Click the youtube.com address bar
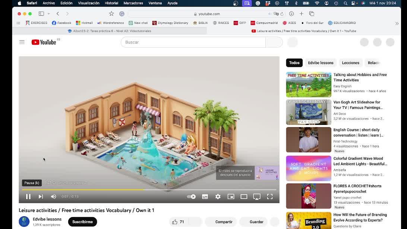This screenshot has width=407, height=229. pyautogui.click(x=206, y=14)
